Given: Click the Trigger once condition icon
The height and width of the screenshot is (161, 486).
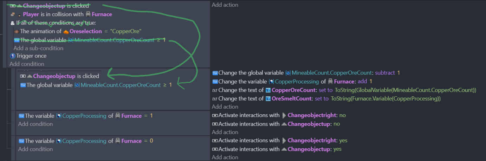Looking at the screenshot, I should tap(12, 56).
